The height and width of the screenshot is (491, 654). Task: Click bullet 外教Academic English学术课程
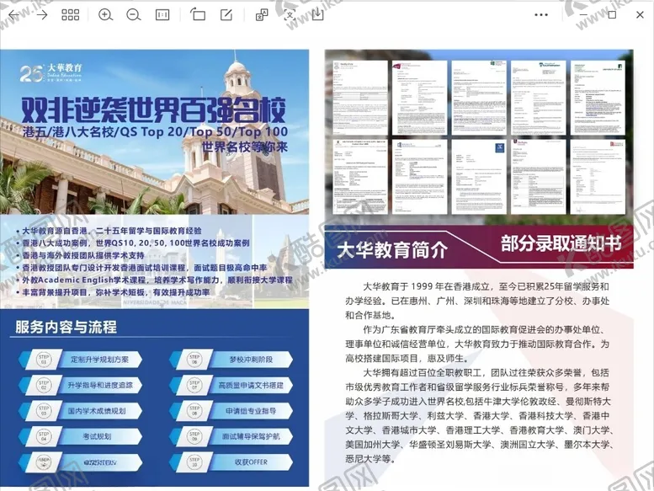tap(154, 280)
